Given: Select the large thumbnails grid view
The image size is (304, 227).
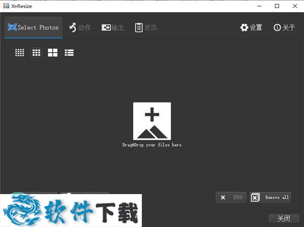Looking at the screenshot, I should click(x=53, y=53).
